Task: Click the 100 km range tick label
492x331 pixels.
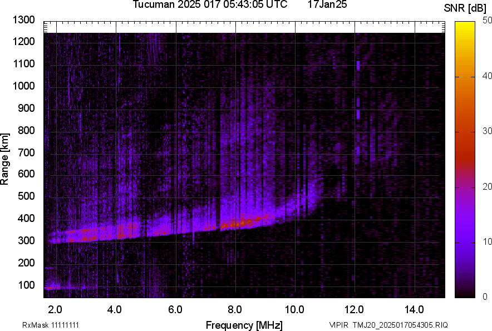Action: pos(29,285)
